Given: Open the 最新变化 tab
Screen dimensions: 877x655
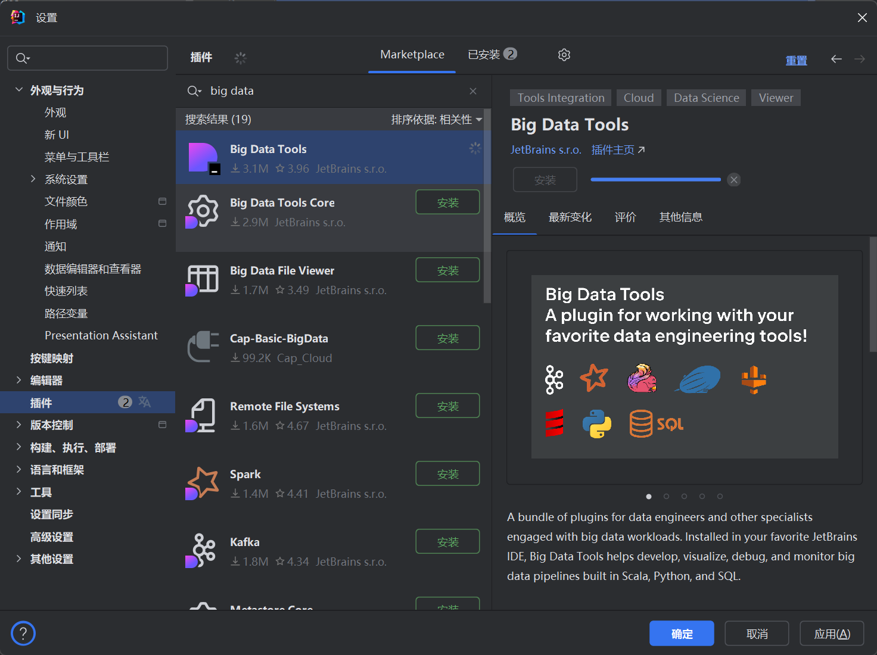Looking at the screenshot, I should [570, 217].
